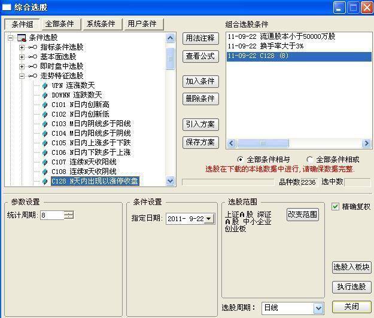Click the condition list horizontal scrollbar thumb
The height and width of the screenshot is (318, 374).
(263, 143)
